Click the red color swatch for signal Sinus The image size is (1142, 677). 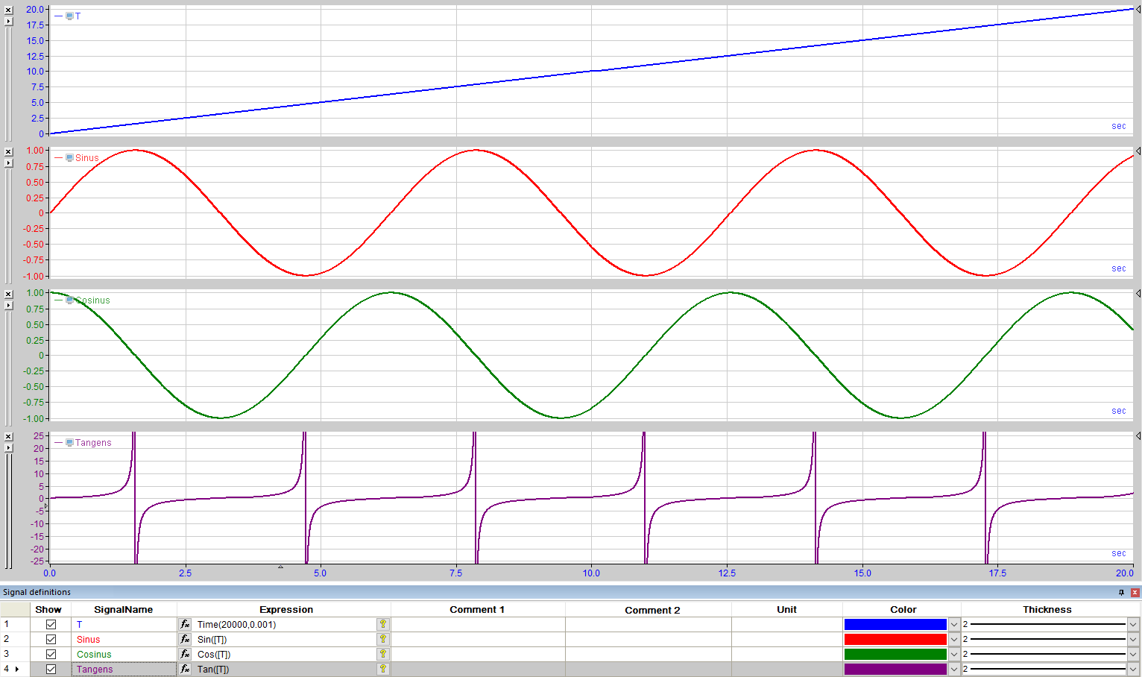pos(895,639)
